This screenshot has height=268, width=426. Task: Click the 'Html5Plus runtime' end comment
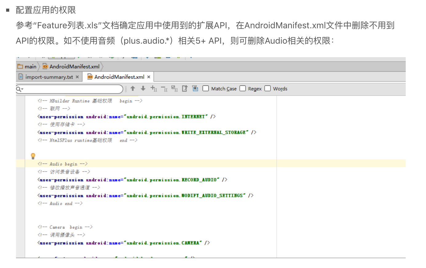(88, 140)
